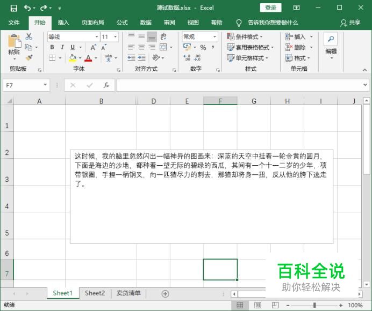372x311 pixels.
Task: Increase the indent level
Action: [x=141, y=58]
